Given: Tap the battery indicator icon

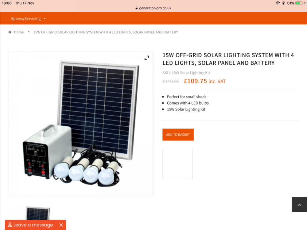Looking at the screenshot, I should click(299, 3).
